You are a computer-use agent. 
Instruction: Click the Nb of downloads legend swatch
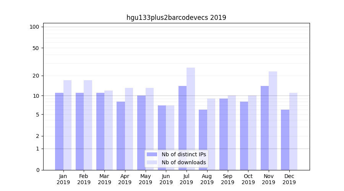[152, 162]
